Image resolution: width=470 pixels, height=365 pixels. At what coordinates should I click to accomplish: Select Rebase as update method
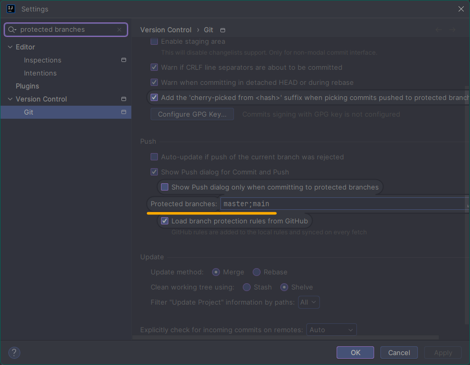tap(256, 272)
